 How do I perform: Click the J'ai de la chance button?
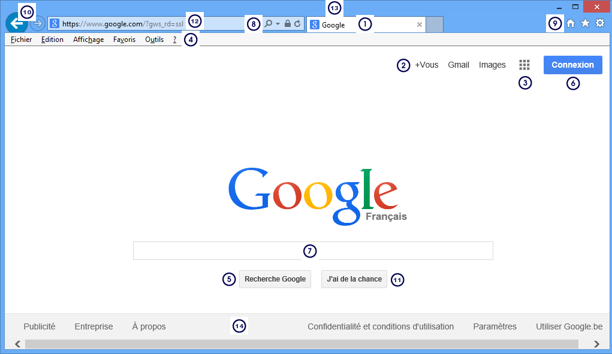[x=354, y=279]
